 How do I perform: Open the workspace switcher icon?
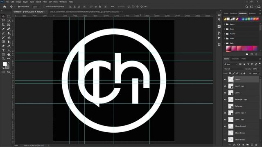click(x=252, y=7)
